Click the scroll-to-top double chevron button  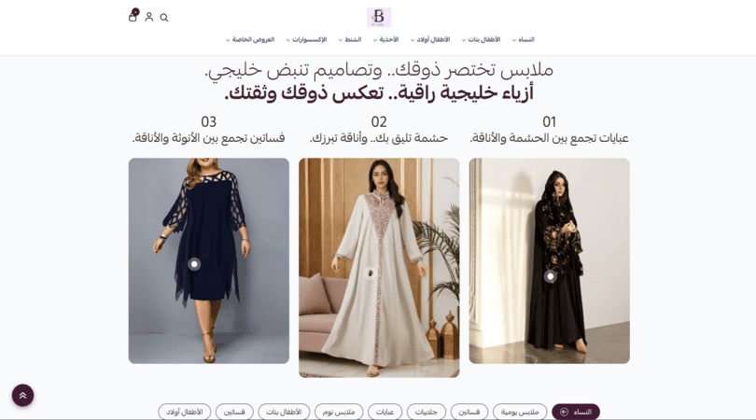point(22,396)
